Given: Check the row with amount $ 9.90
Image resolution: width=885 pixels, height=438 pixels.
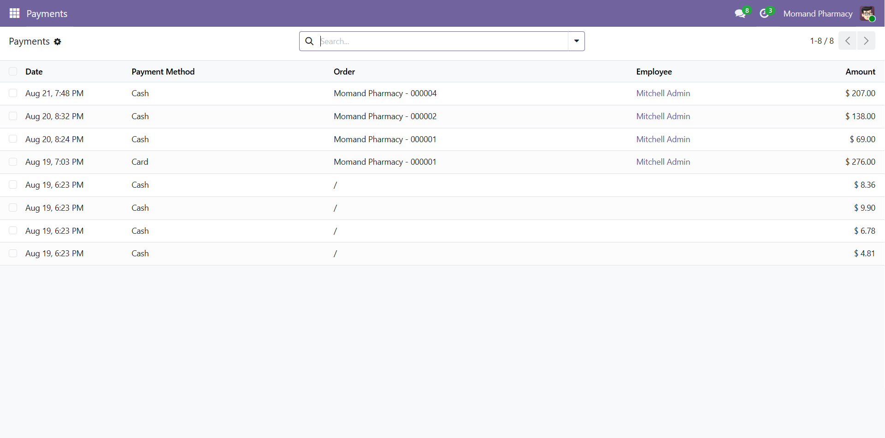Looking at the screenshot, I should click(13, 207).
